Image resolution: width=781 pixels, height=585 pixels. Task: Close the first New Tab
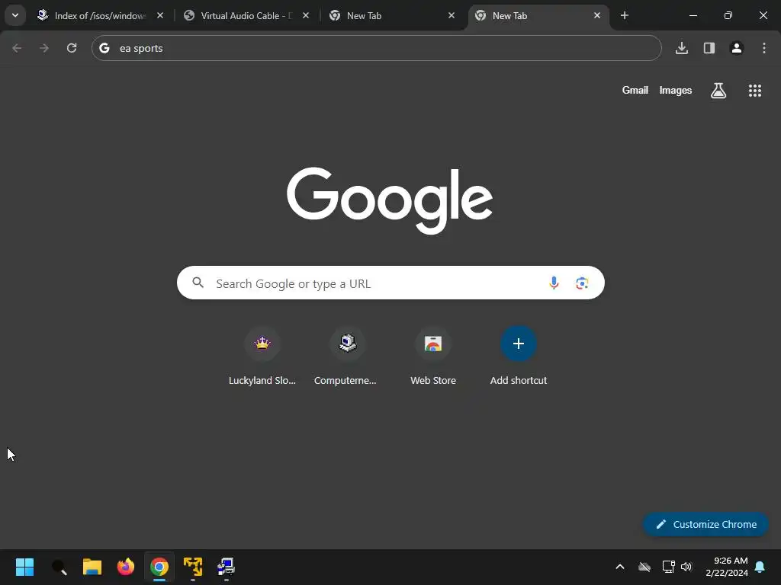(452, 15)
